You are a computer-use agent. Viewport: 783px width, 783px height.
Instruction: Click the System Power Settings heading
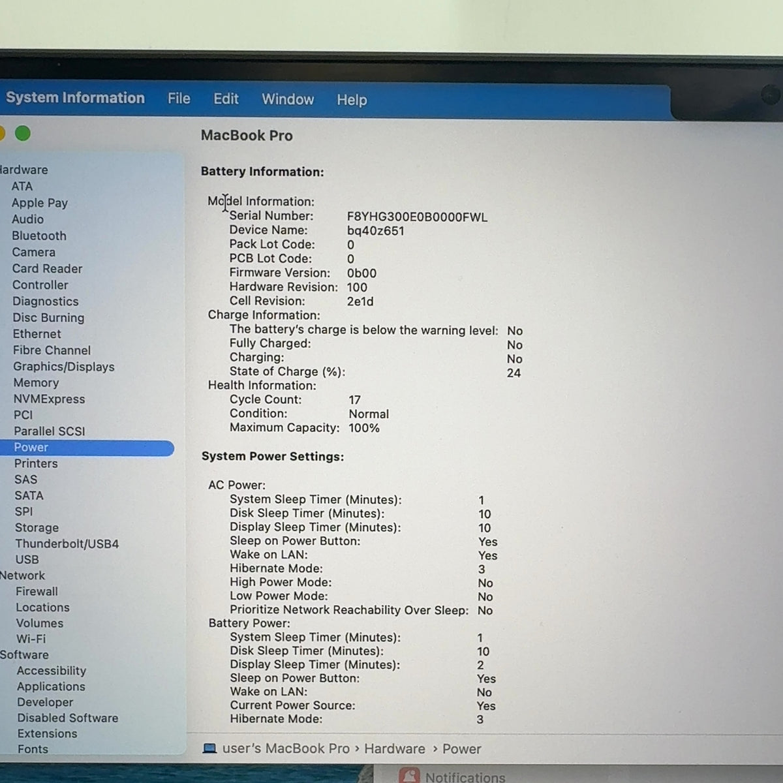pyautogui.click(x=273, y=456)
